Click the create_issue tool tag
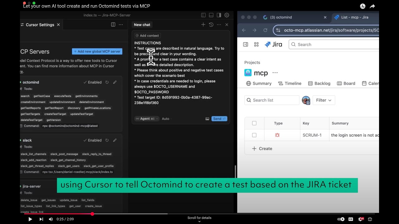The image size is (399, 224). coord(93,206)
